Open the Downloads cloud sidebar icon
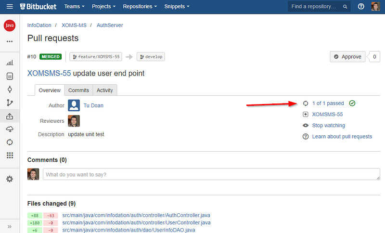385x233 pixels. coord(10,129)
